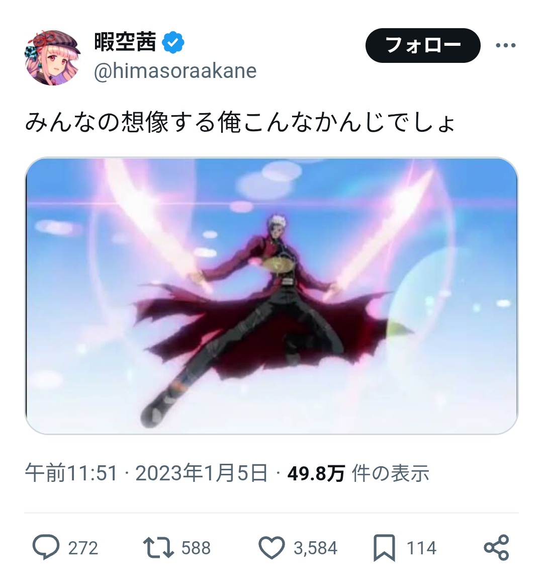Open the reply speech bubble icon
The width and height of the screenshot is (543, 585).
[46, 547]
